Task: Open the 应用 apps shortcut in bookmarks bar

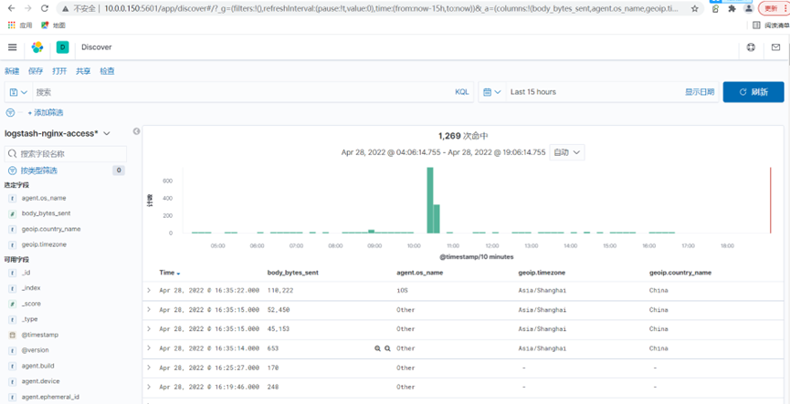Action: pos(20,26)
